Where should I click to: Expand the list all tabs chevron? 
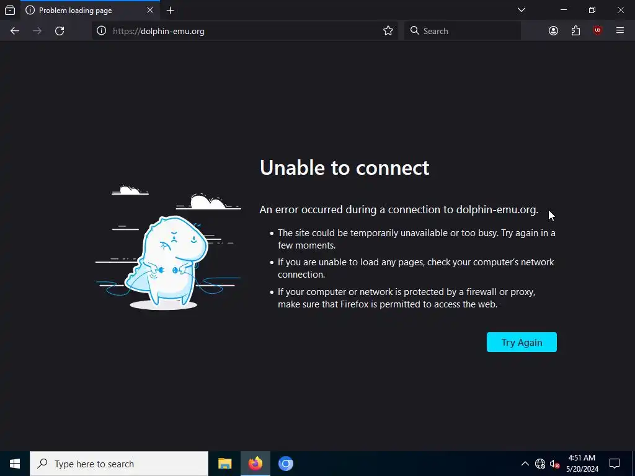pos(521,10)
